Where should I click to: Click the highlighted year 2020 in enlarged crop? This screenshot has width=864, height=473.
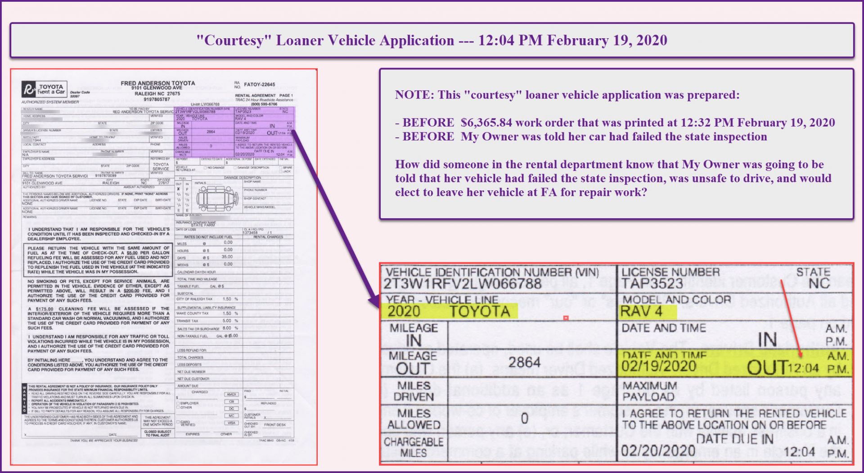tap(404, 311)
